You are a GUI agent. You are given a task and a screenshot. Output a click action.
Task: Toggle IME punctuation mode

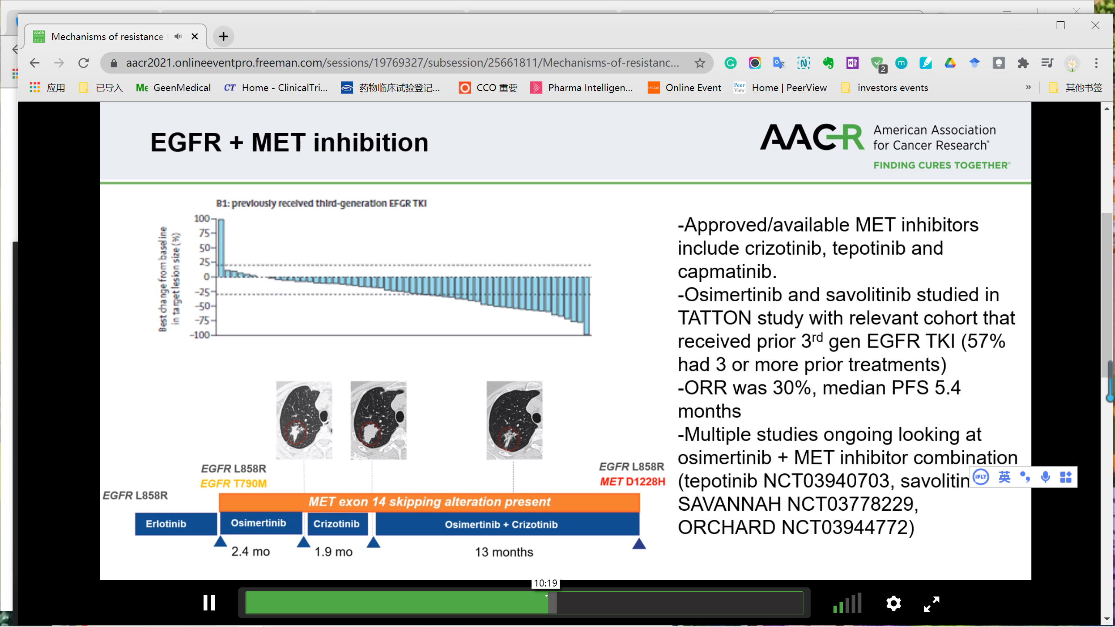1025,477
